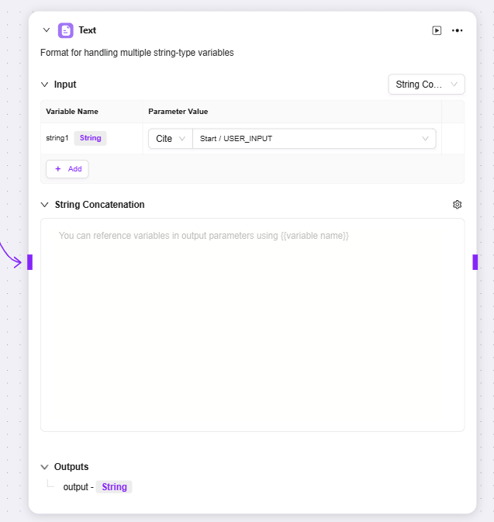Click the purple Text node icon
The width and height of the screenshot is (494, 522).
(66, 30)
